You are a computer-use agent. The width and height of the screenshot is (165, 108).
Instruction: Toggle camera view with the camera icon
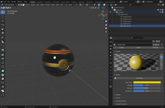106,28
